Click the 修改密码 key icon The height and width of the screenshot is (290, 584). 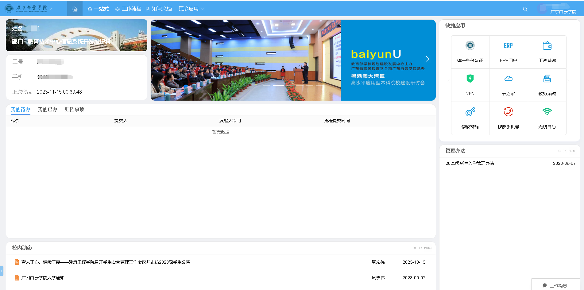point(470,112)
